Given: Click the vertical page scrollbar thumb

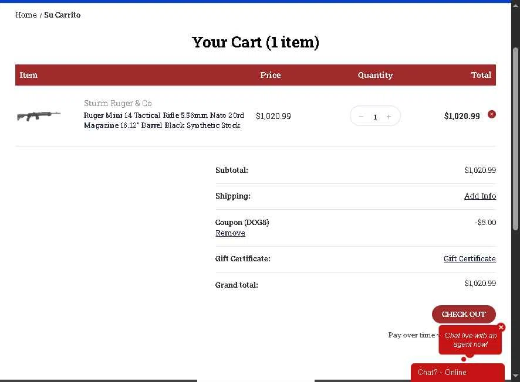Looking at the screenshot, I should click(x=515, y=139).
